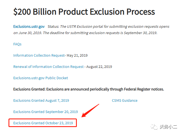Viewport: 183px width, 135px height.
Task: Click the "May 21, 2019" date text
Action: click(x=77, y=55)
